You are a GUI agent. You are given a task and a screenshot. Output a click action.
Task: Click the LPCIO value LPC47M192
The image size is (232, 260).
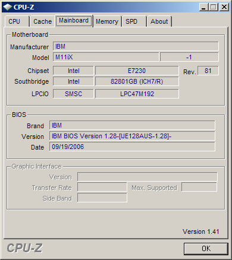137,94
